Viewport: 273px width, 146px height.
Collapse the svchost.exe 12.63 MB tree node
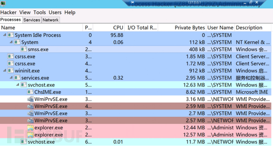click(17, 85)
